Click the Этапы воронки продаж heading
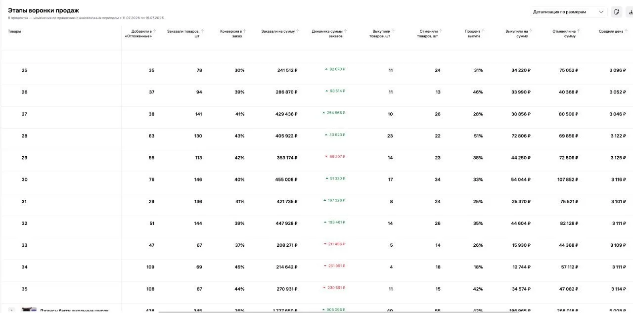633x313 pixels. tap(44, 10)
